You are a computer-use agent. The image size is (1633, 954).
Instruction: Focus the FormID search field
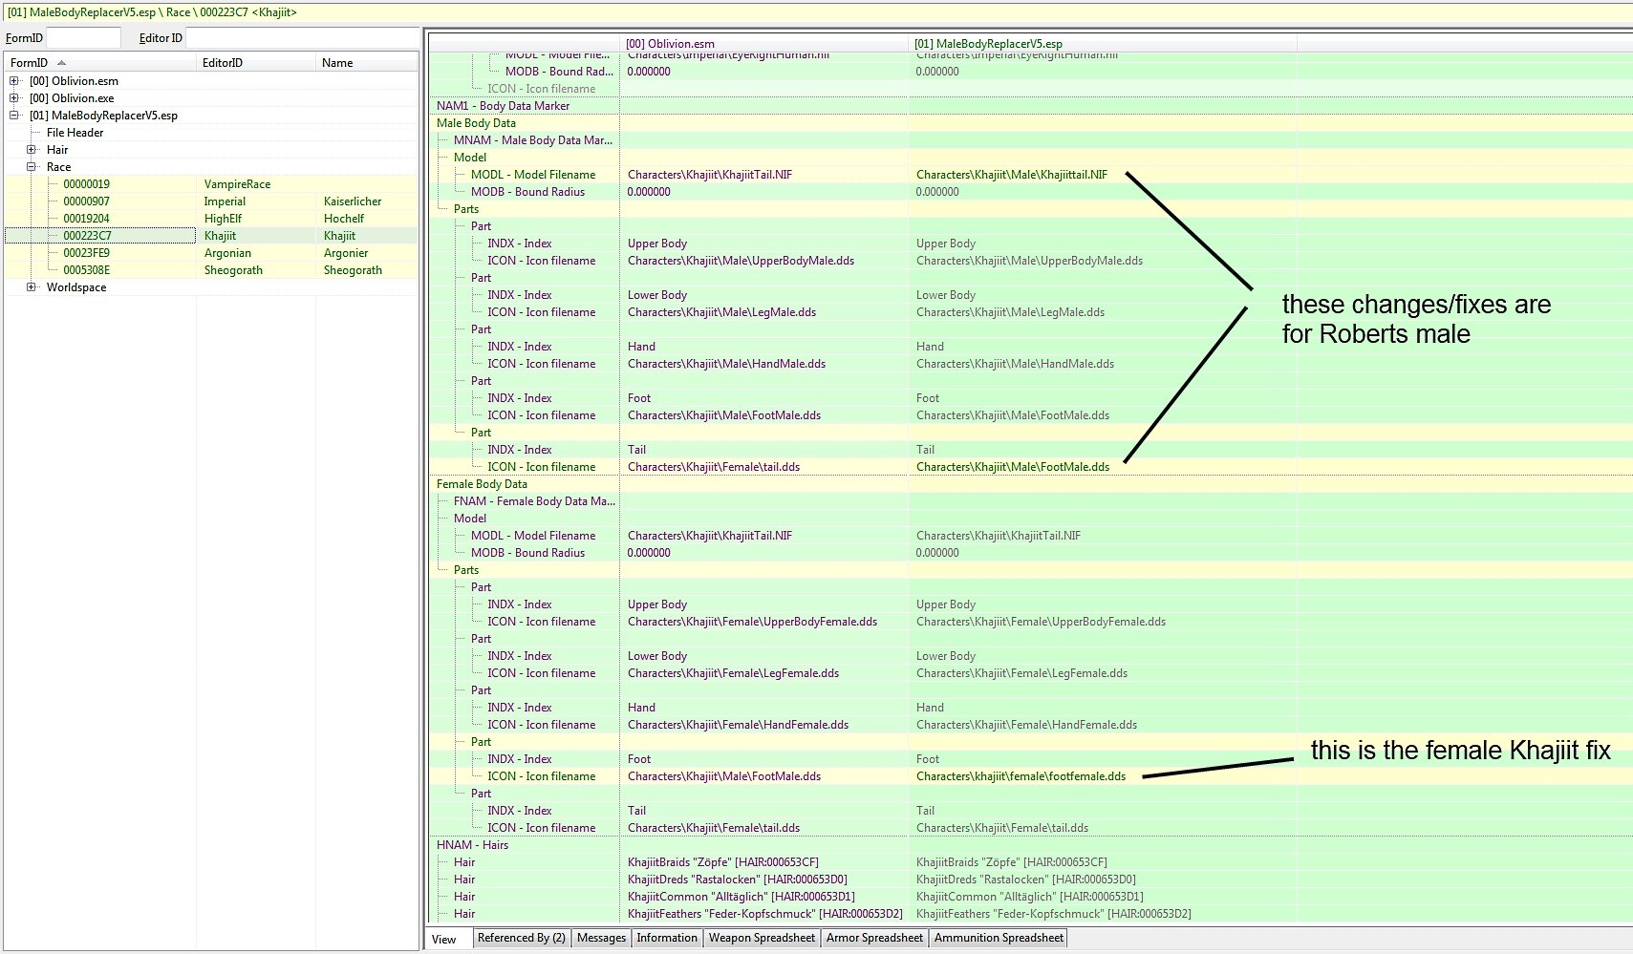click(84, 38)
